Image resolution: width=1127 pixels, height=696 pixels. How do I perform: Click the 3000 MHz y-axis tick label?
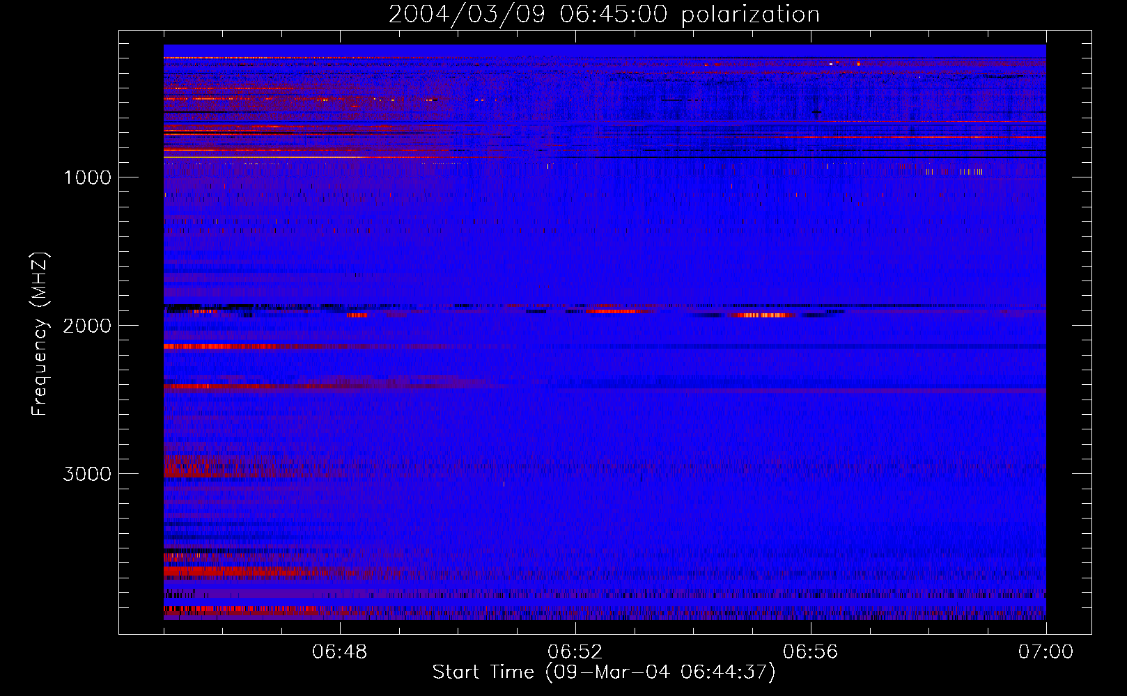87,474
